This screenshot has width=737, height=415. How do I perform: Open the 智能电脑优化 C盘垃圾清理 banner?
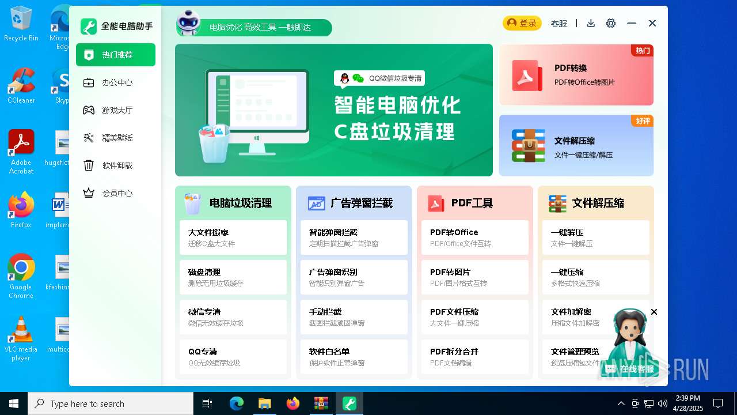334,110
